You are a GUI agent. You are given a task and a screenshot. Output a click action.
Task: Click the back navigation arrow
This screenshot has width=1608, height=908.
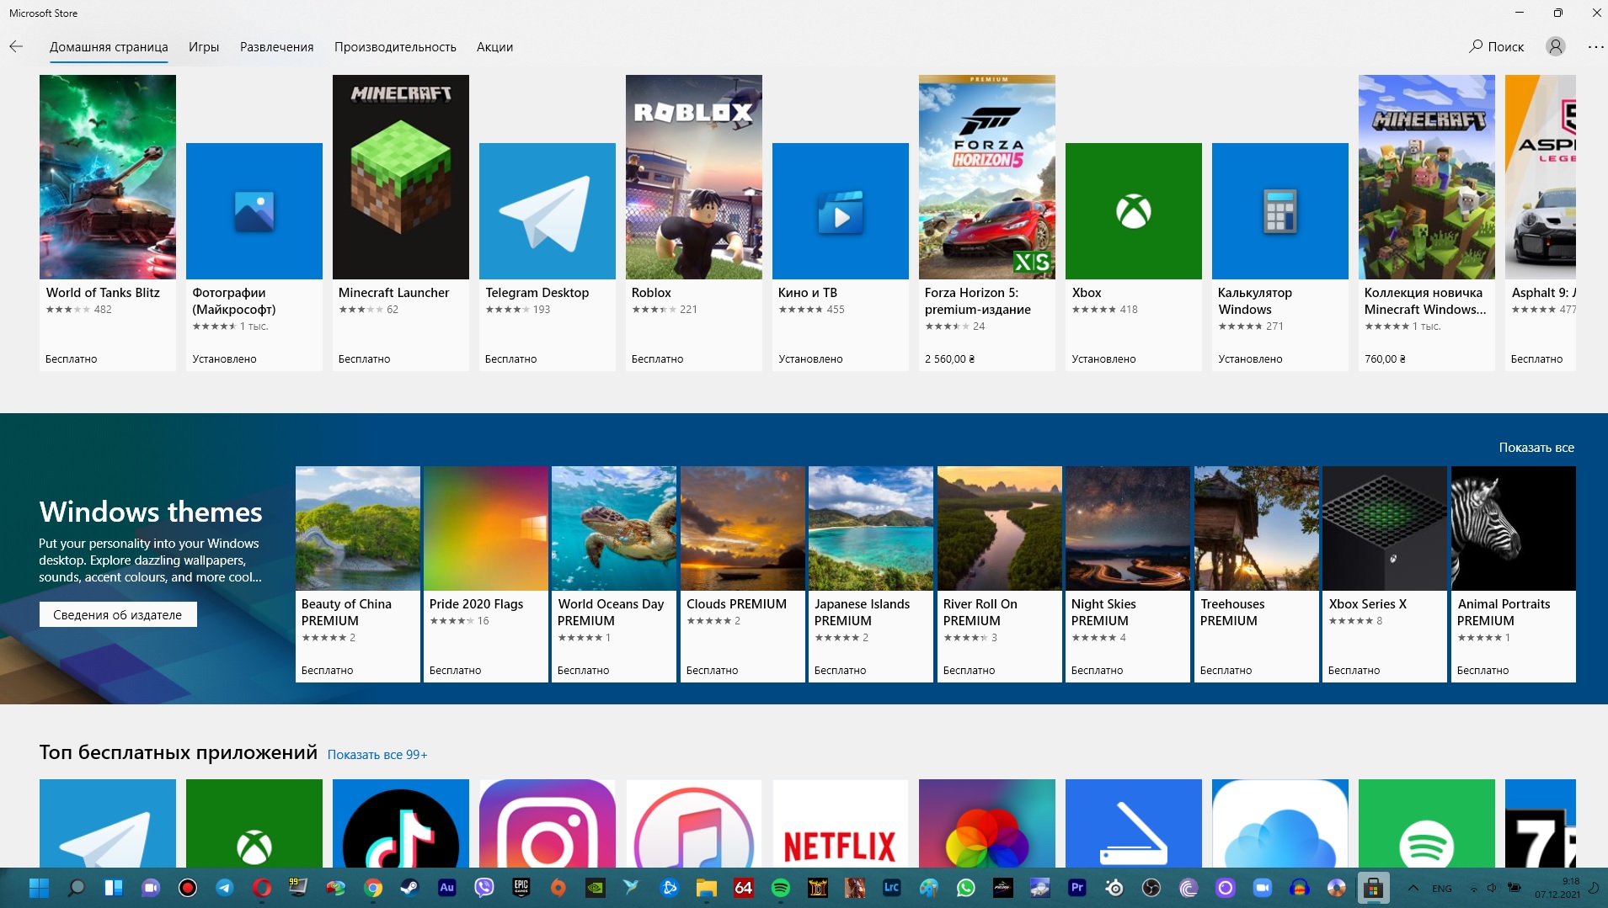tap(16, 46)
